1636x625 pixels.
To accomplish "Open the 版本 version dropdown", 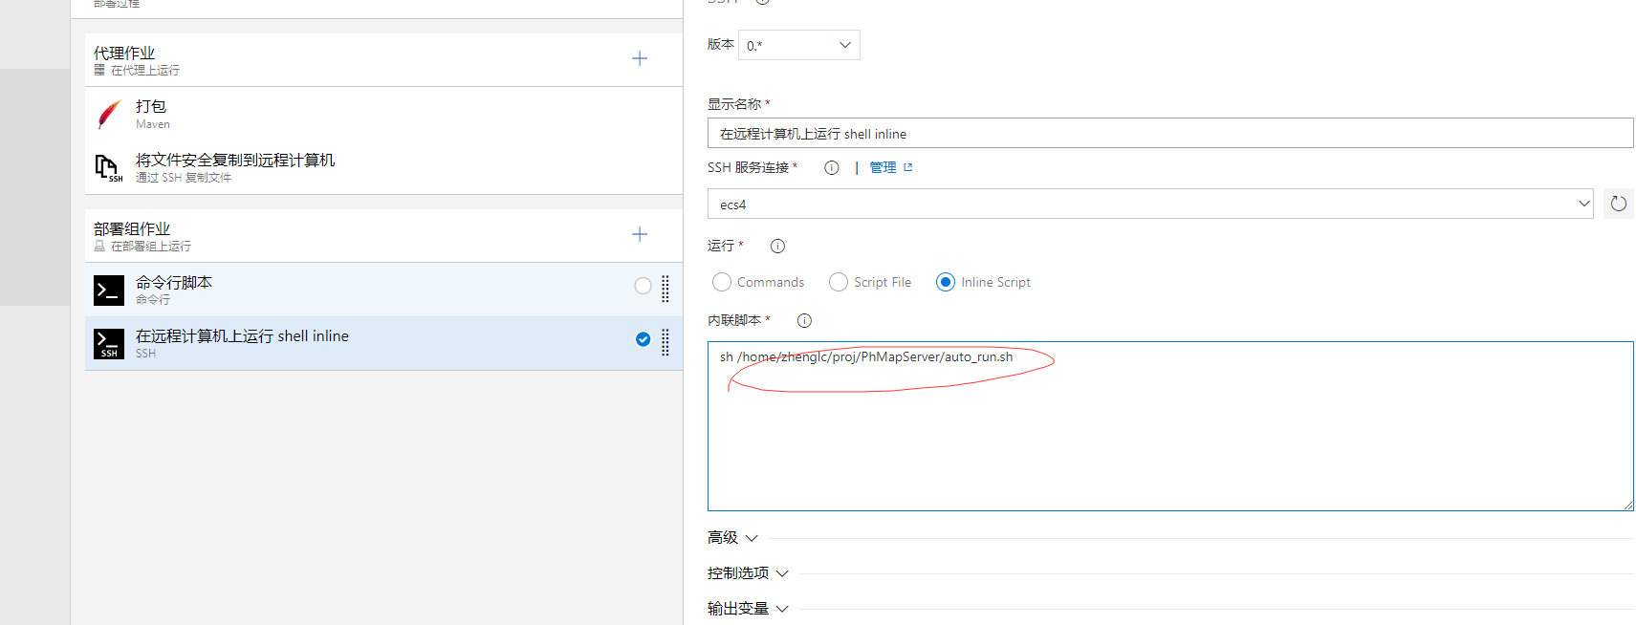I will (798, 45).
